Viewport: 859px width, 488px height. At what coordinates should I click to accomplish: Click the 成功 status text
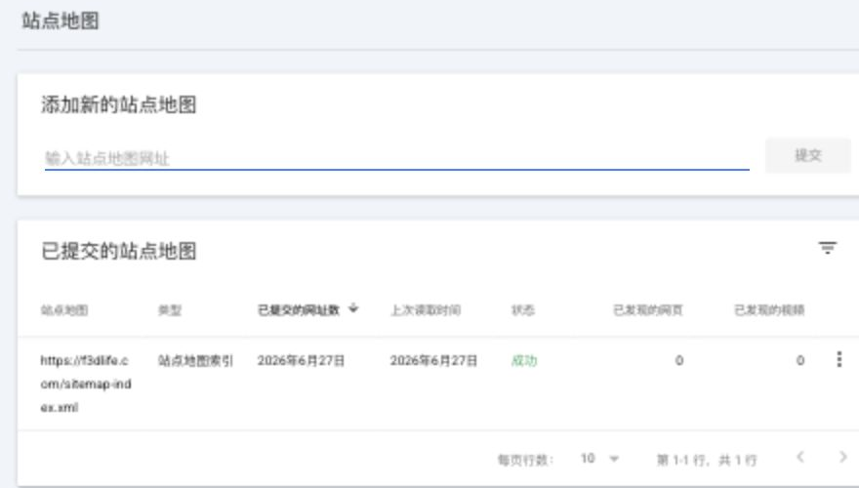click(x=524, y=360)
